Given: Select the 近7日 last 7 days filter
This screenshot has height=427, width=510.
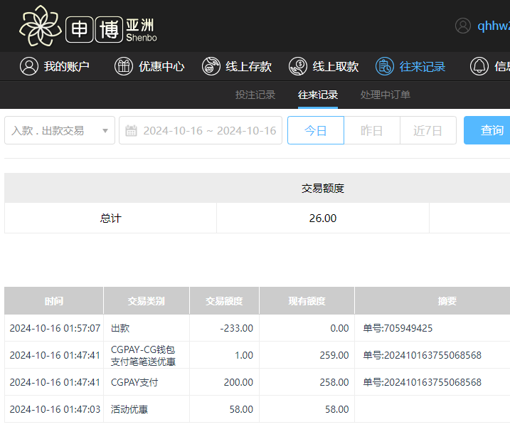Looking at the screenshot, I should pos(427,130).
